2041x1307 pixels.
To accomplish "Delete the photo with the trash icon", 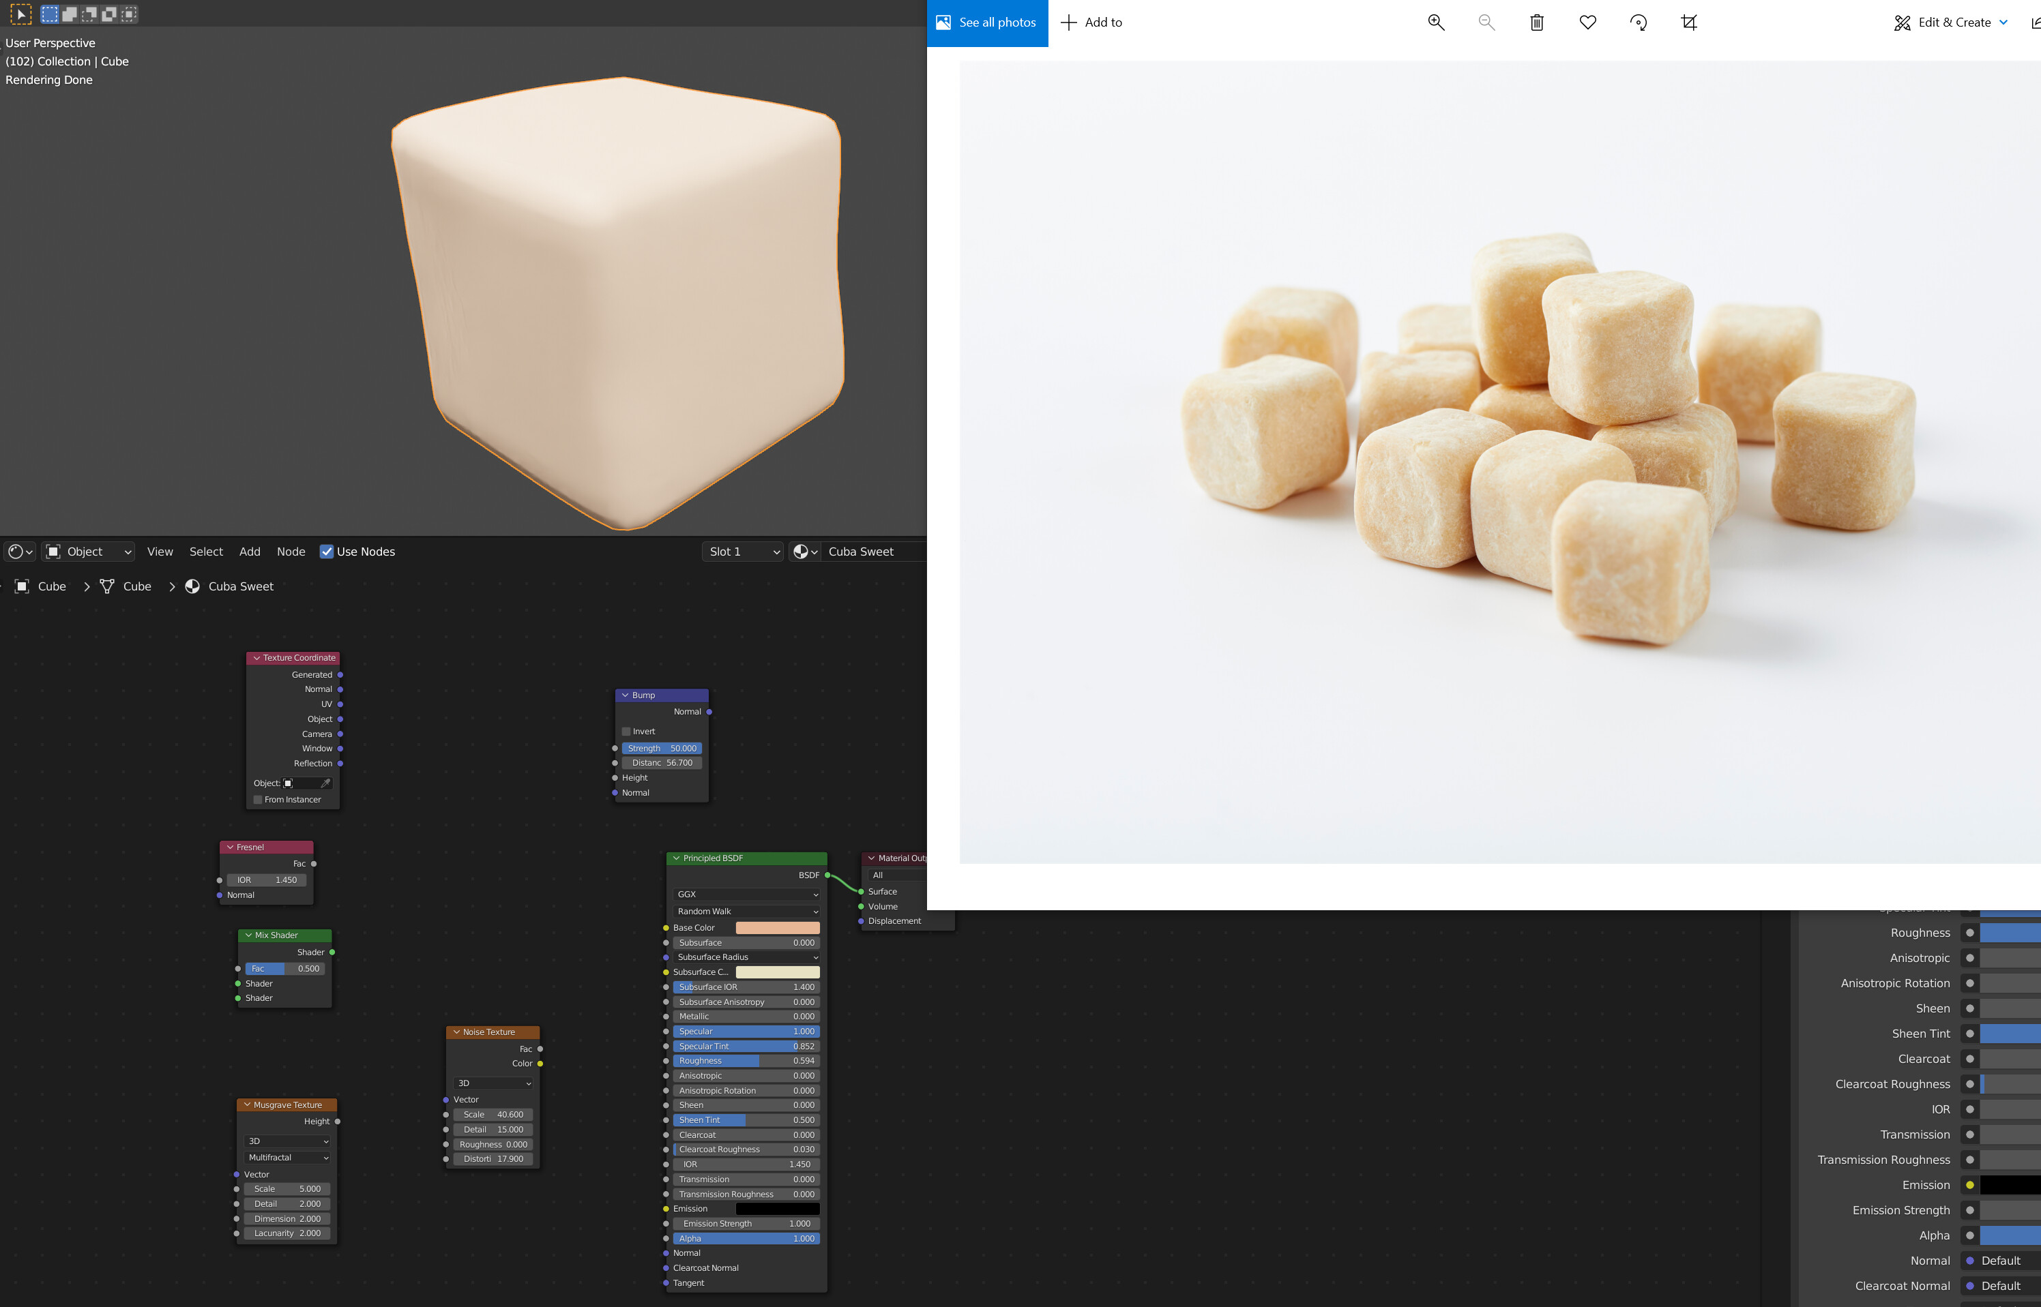I will 1537,23.
